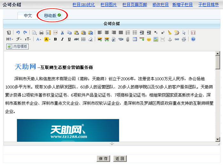Toggle bold formatting
The image size is (223, 165).
pos(55,39)
